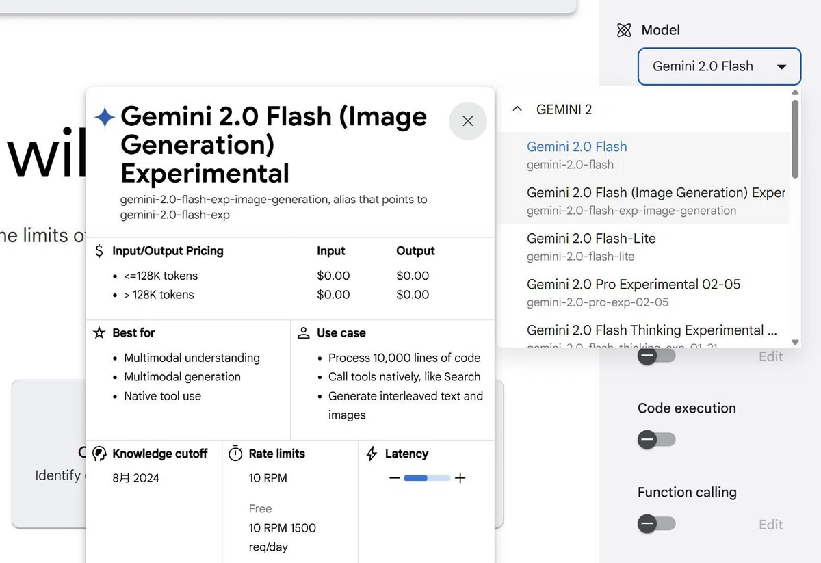Click the Output column header
The width and height of the screenshot is (821, 563).
(x=415, y=251)
